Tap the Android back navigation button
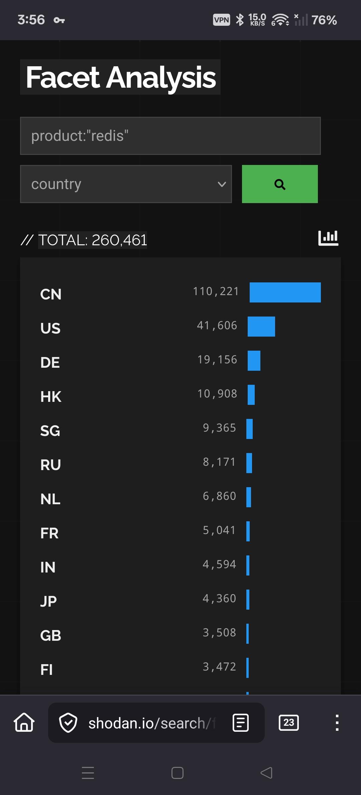Screen dimensions: 361x795 266,773
